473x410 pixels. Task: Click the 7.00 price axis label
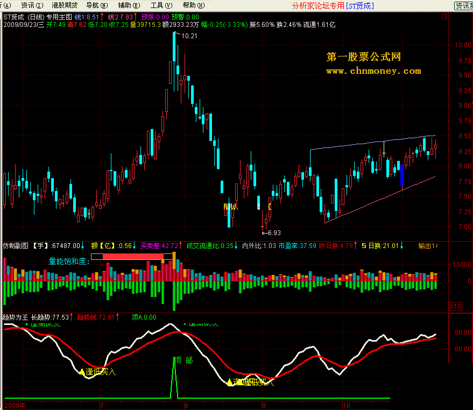[465, 227]
